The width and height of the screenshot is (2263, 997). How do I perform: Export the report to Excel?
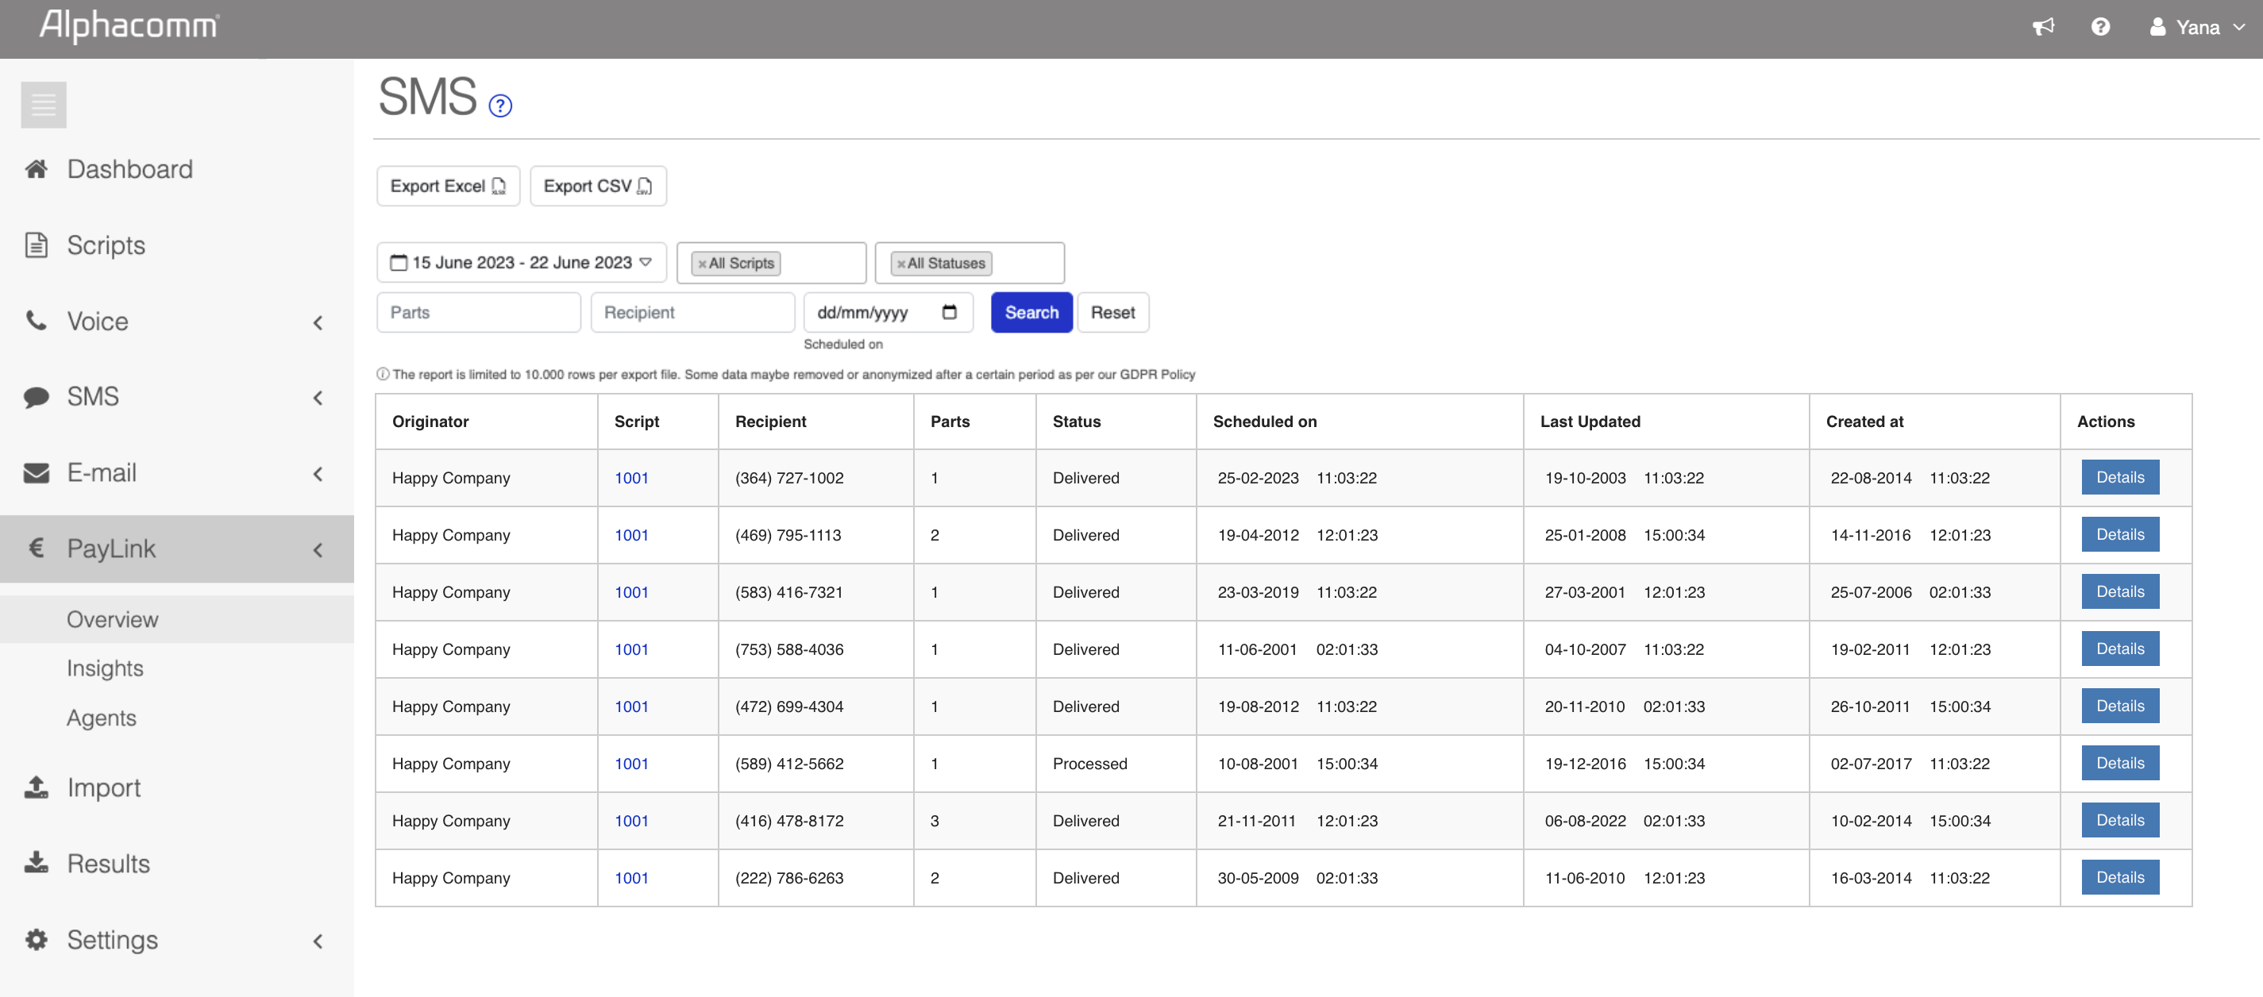pyautogui.click(x=447, y=187)
